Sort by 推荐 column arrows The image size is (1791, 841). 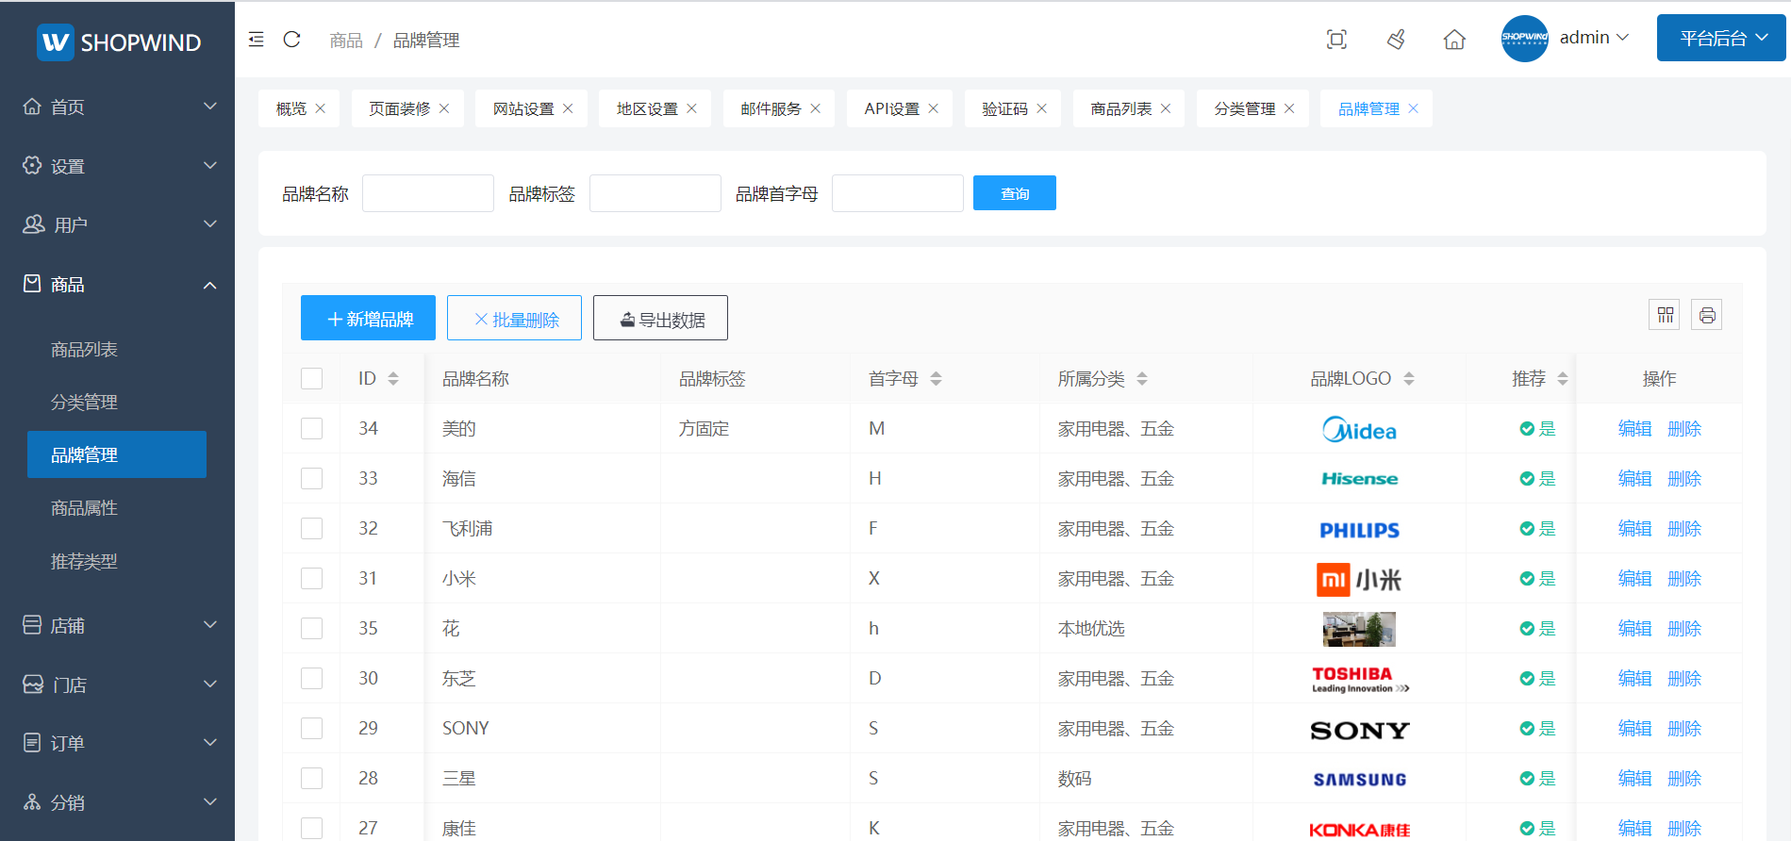1563,378
